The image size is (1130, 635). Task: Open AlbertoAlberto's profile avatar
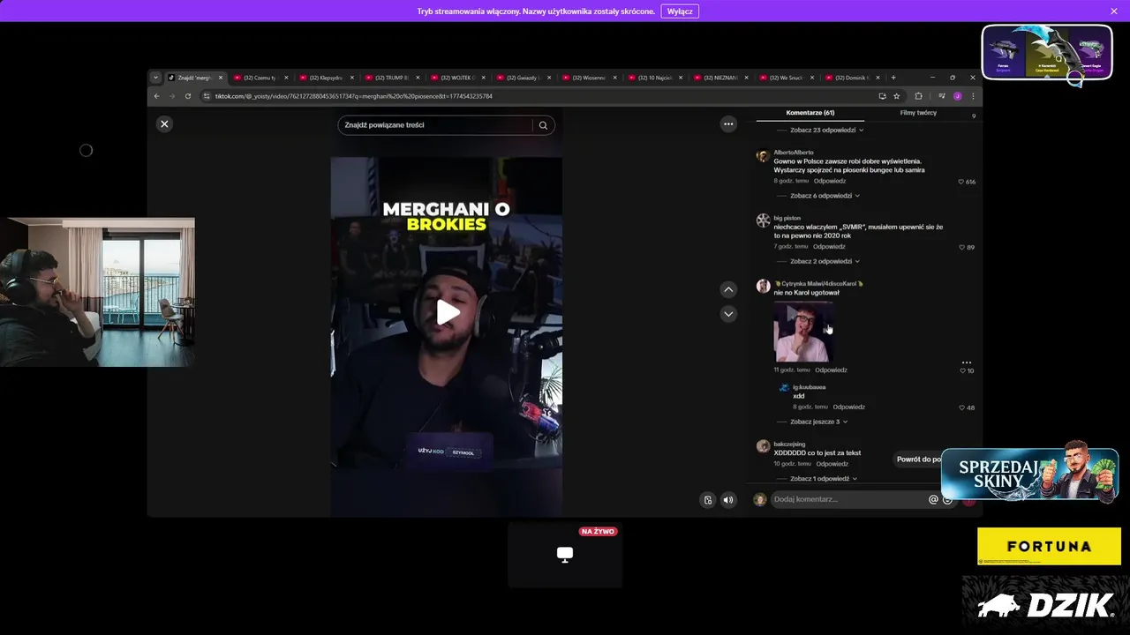pyautogui.click(x=763, y=156)
